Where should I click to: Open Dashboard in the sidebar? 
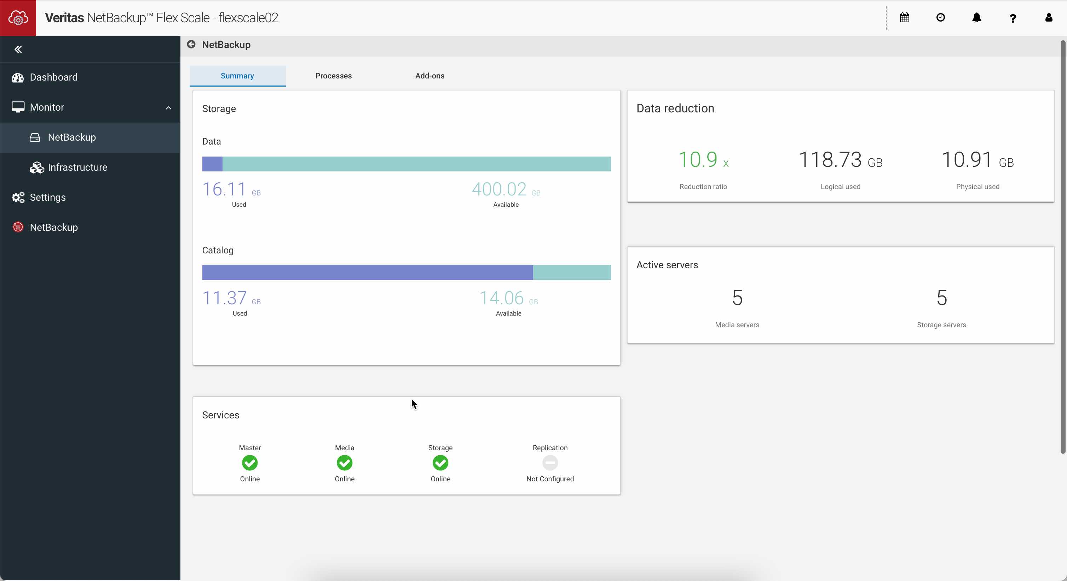90,77
